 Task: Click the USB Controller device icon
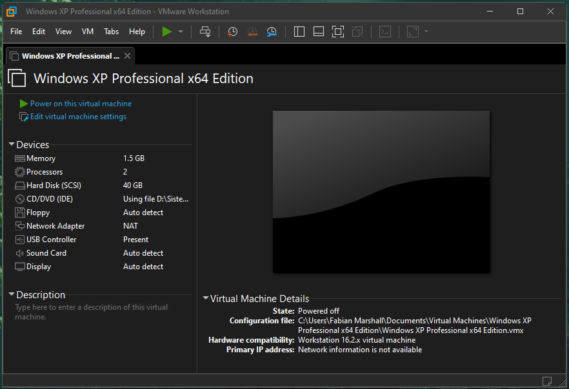point(19,240)
